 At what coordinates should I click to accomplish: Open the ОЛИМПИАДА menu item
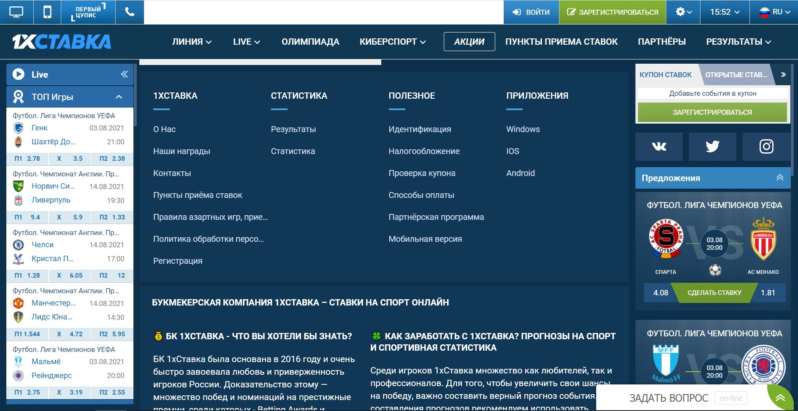click(x=310, y=42)
